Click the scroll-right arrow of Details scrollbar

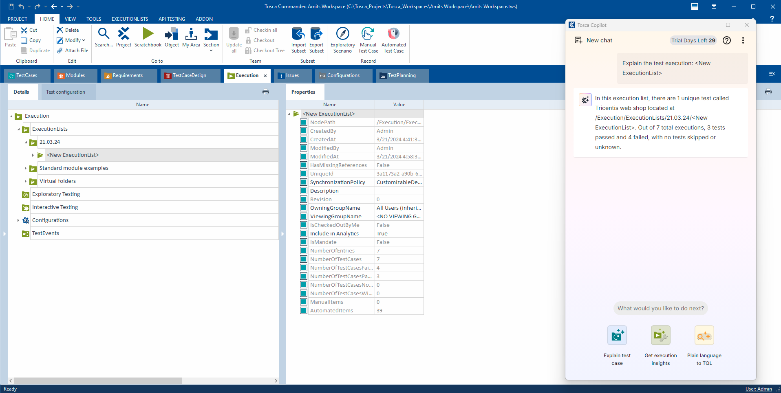coord(276,381)
